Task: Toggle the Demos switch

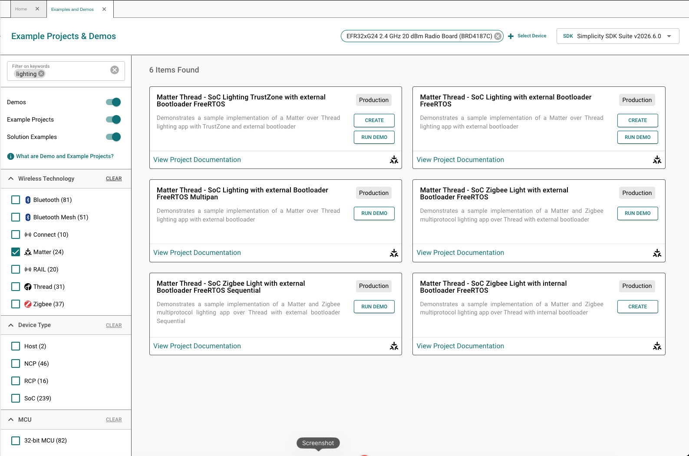Action: tap(113, 102)
